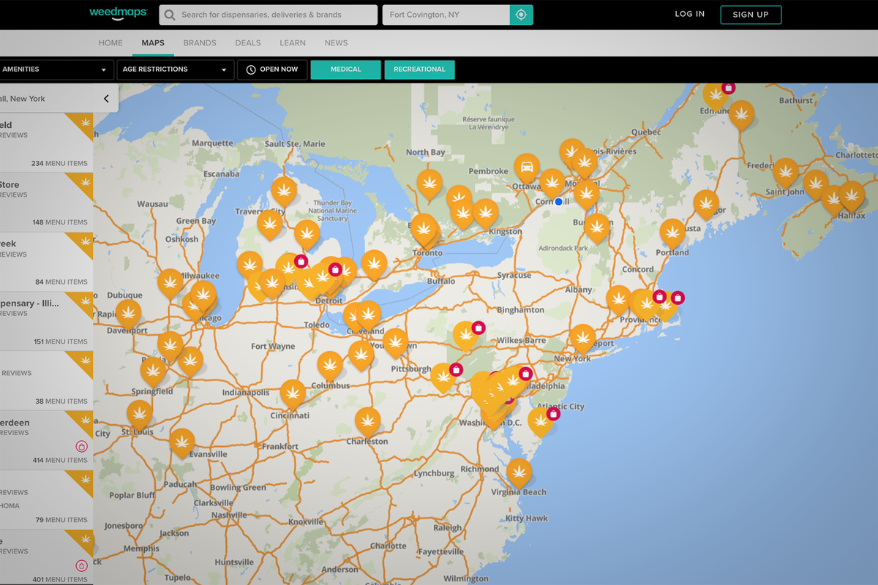Expand the Amenities dropdown
The width and height of the screenshot is (878, 585).
tap(56, 69)
